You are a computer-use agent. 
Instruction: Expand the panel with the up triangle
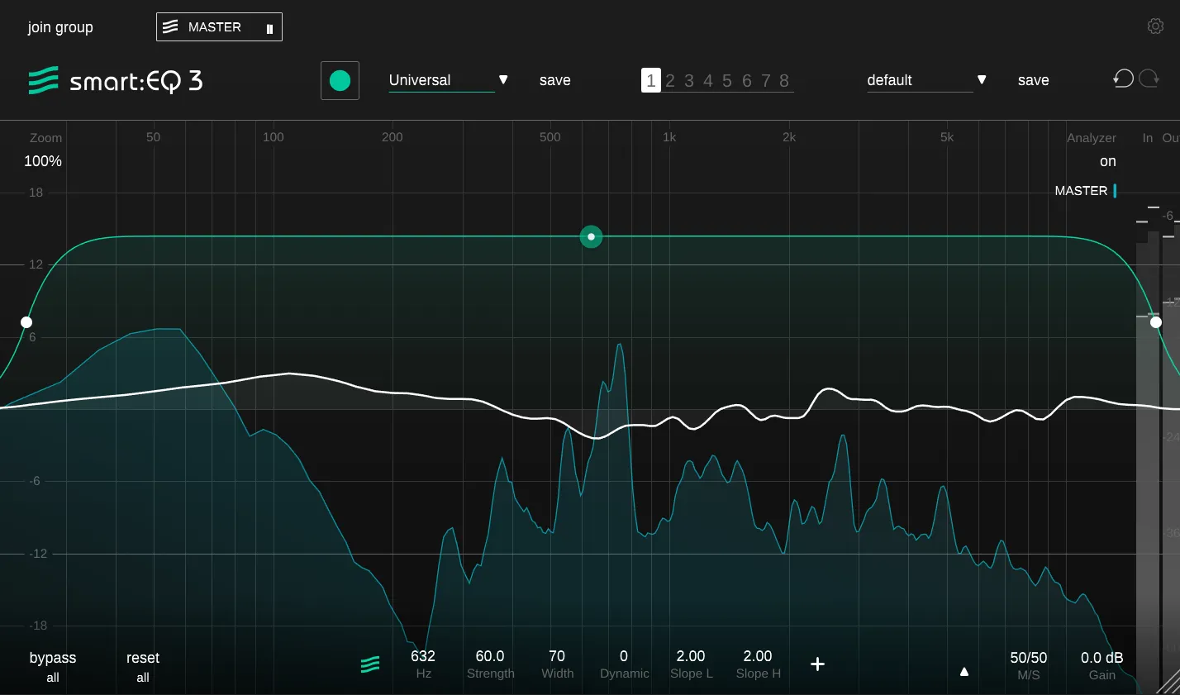click(964, 672)
